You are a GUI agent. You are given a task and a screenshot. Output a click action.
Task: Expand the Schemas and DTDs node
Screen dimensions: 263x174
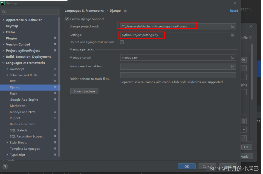coord(7,75)
